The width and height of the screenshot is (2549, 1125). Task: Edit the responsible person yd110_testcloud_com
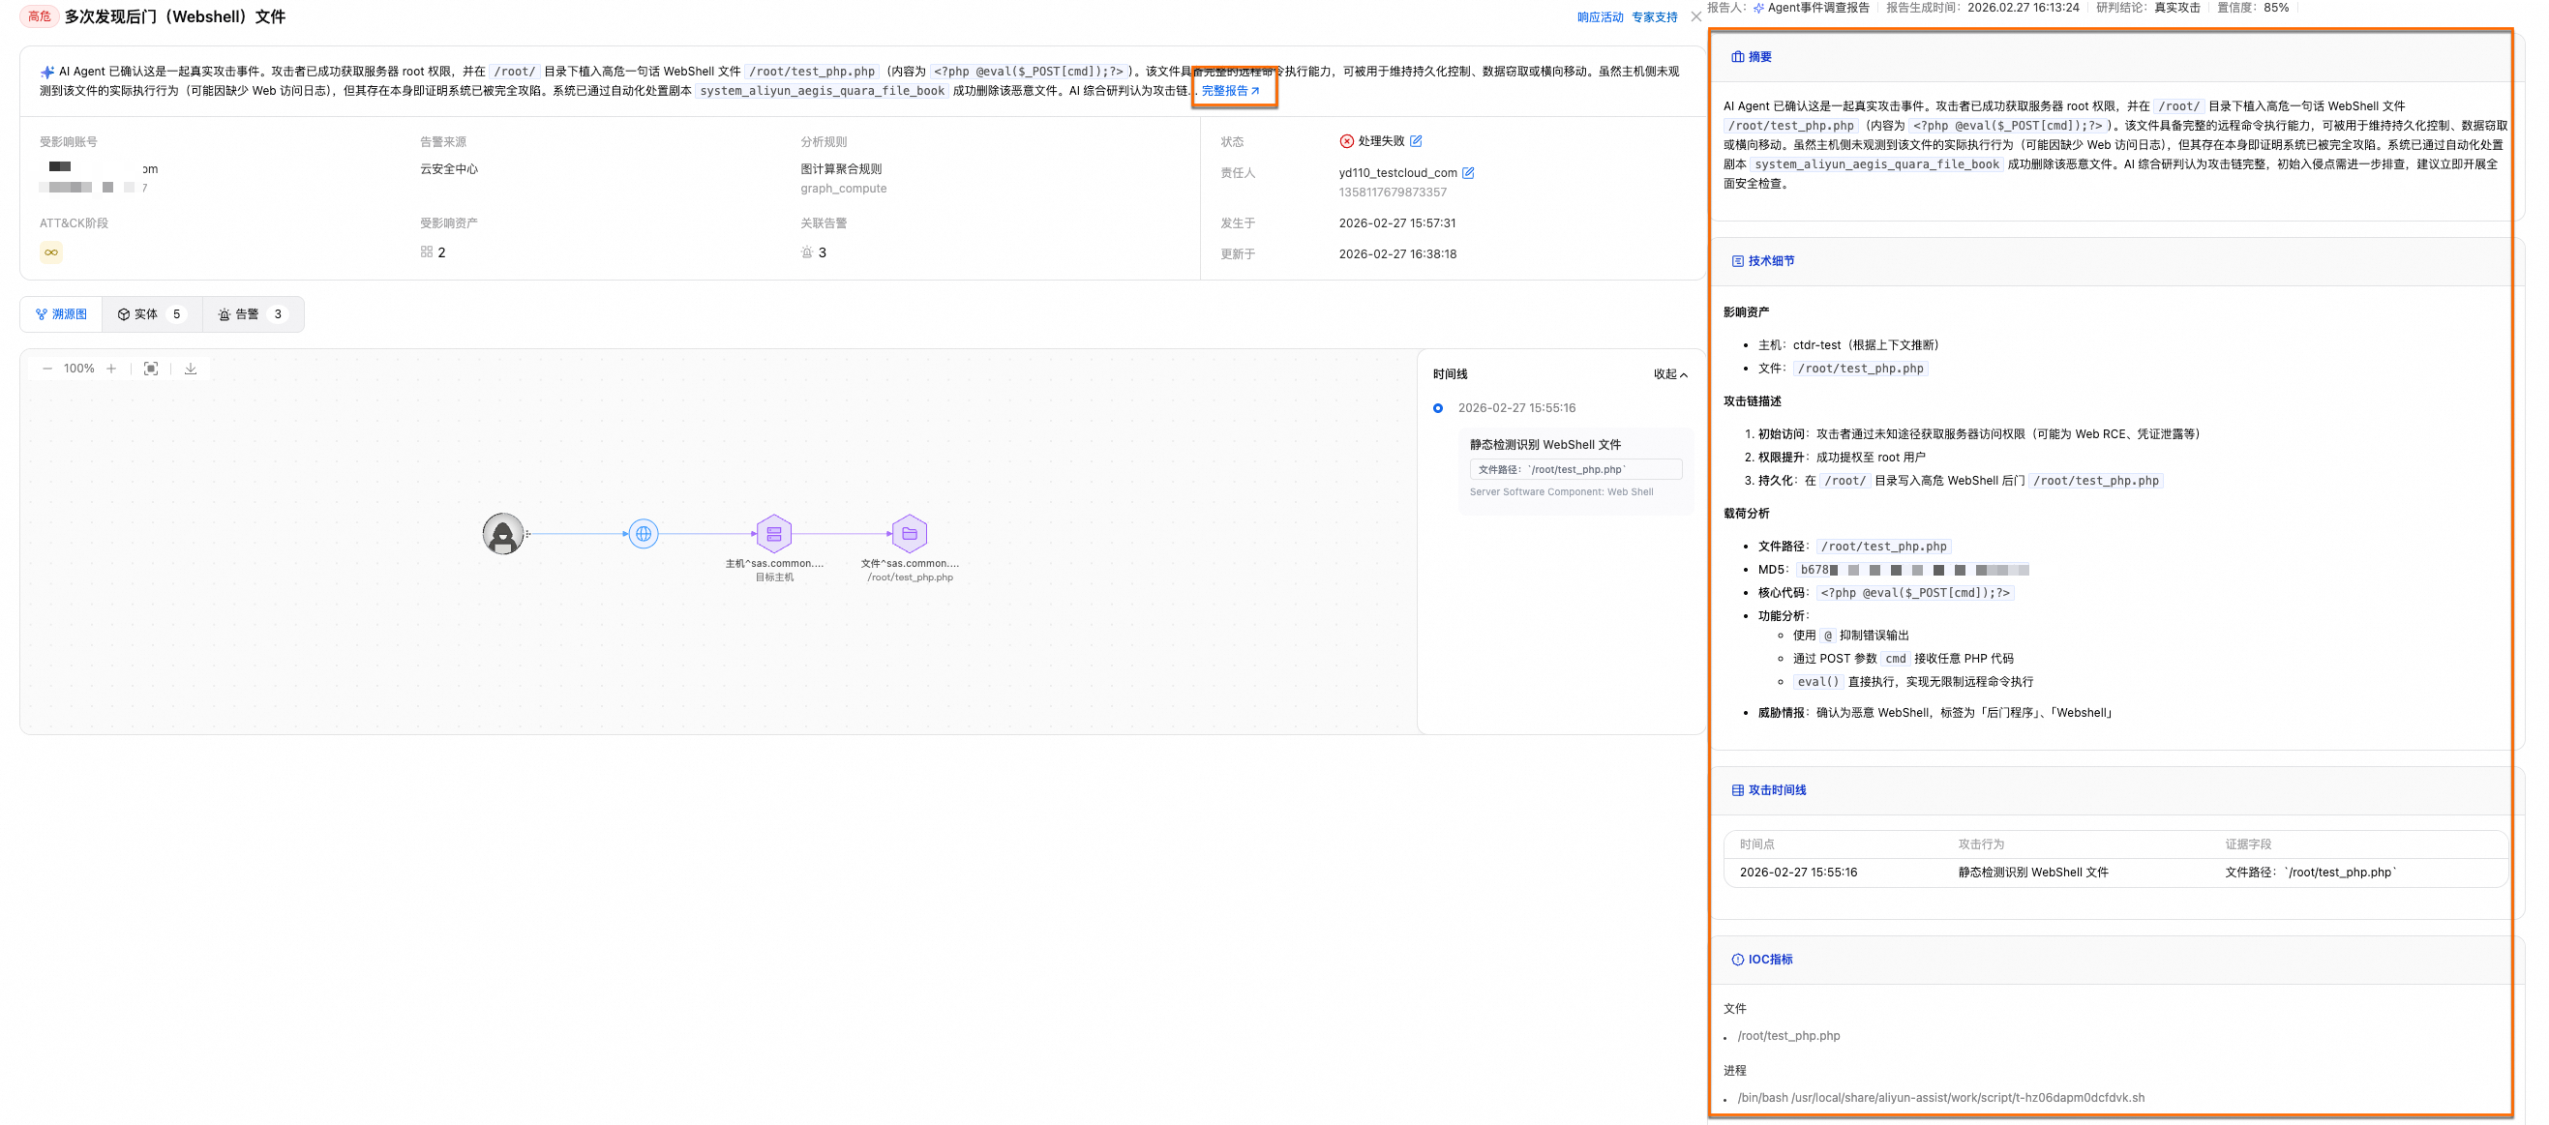click(x=1468, y=173)
